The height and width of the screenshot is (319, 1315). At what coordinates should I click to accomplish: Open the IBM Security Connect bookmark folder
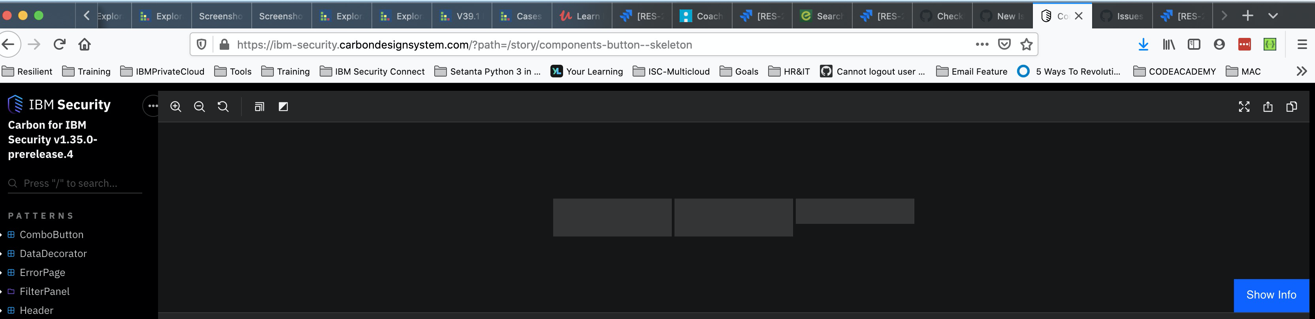point(372,71)
